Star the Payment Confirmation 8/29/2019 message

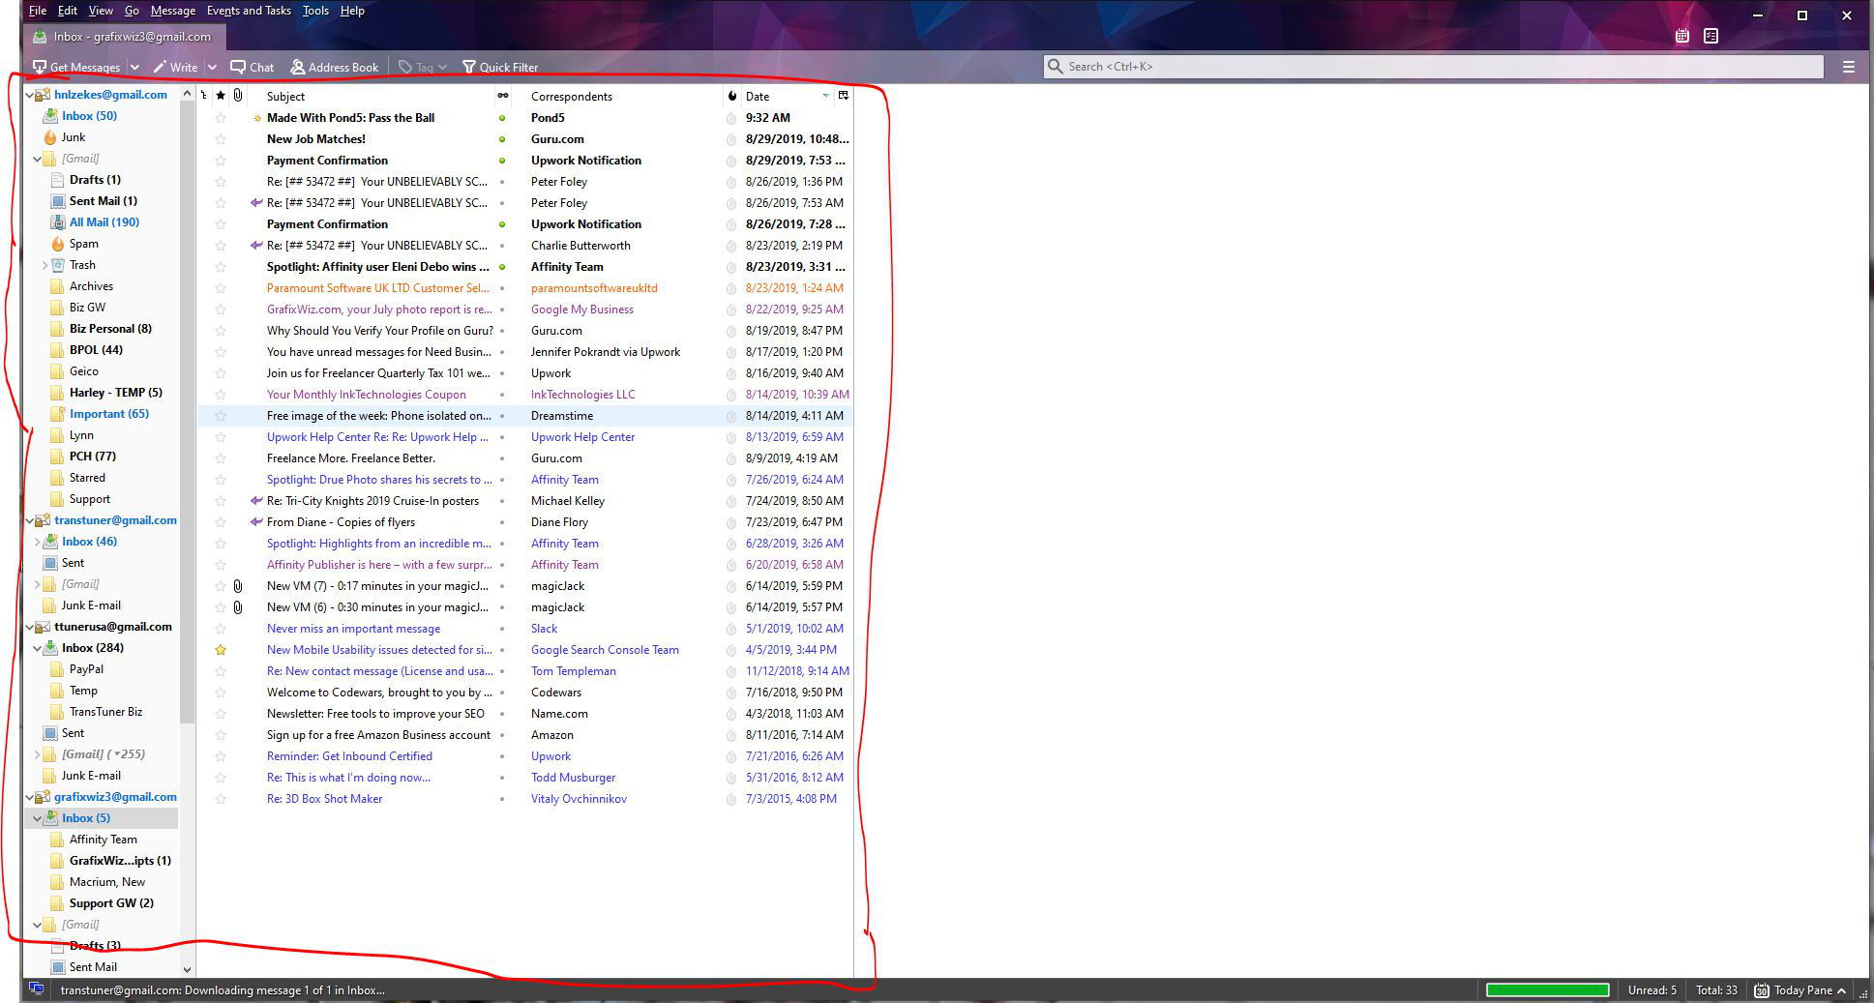coord(221,161)
